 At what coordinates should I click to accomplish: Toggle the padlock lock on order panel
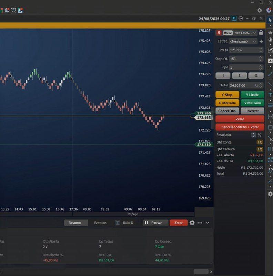tap(261, 32)
